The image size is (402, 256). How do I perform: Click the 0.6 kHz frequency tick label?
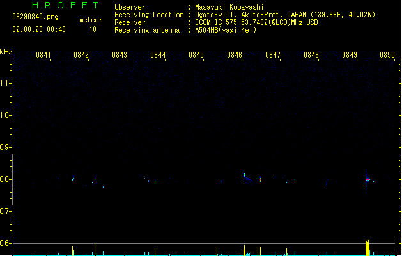[x=5, y=243]
